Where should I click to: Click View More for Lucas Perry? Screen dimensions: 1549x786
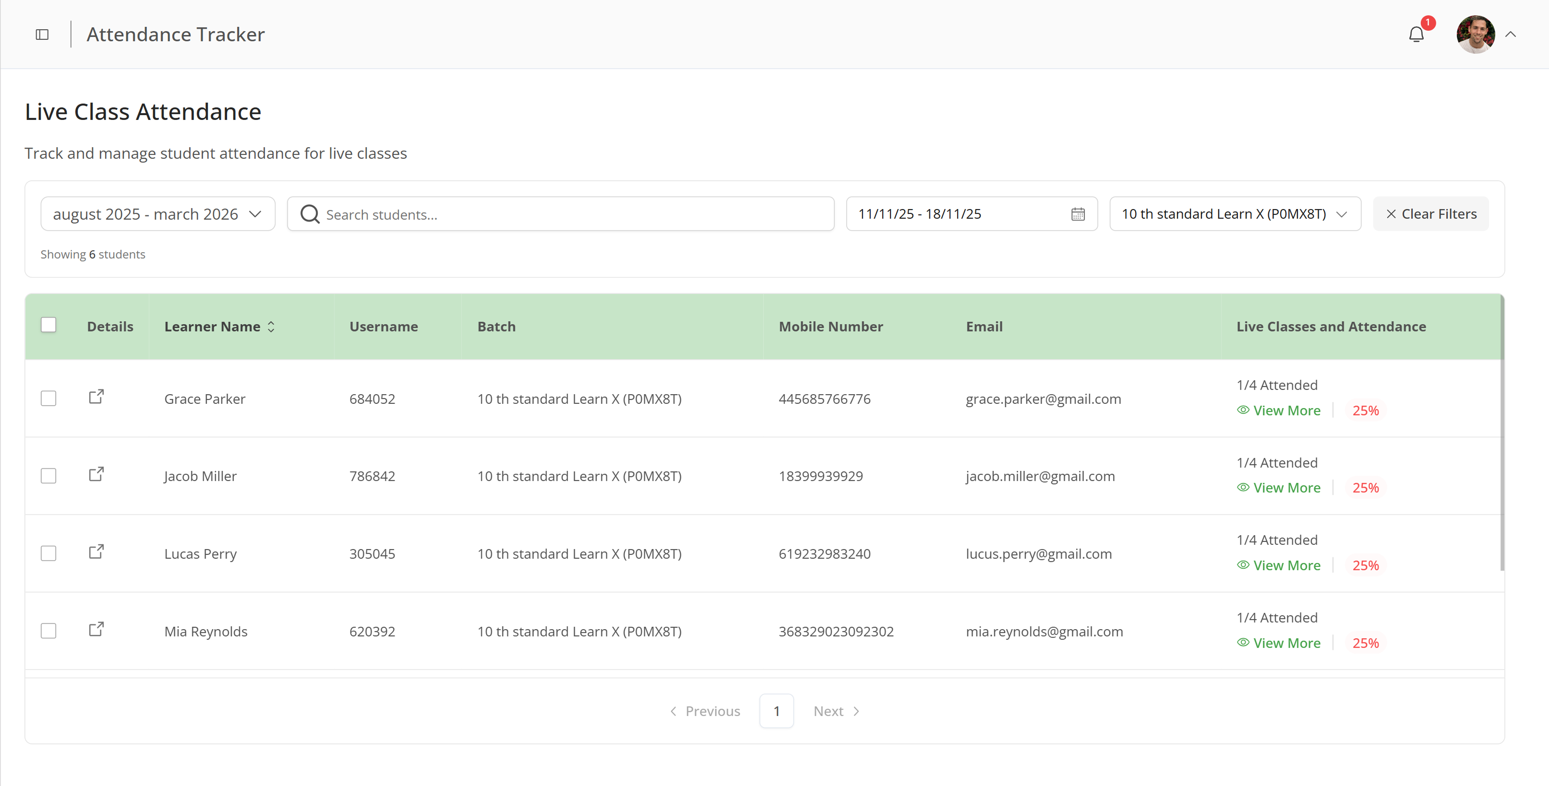[x=1287, y=565]
